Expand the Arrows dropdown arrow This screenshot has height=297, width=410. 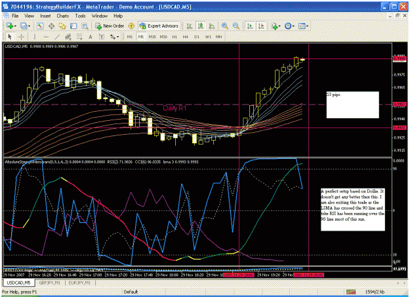click(117, 37)
